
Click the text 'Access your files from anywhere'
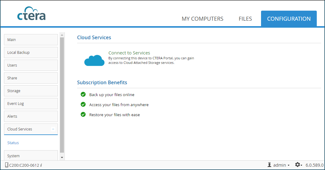(119, 105)
